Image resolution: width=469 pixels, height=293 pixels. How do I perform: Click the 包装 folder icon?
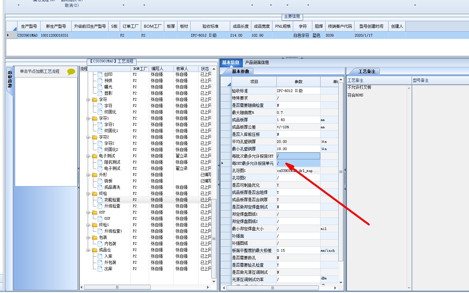pyautogui.click(x=95, y=238)
